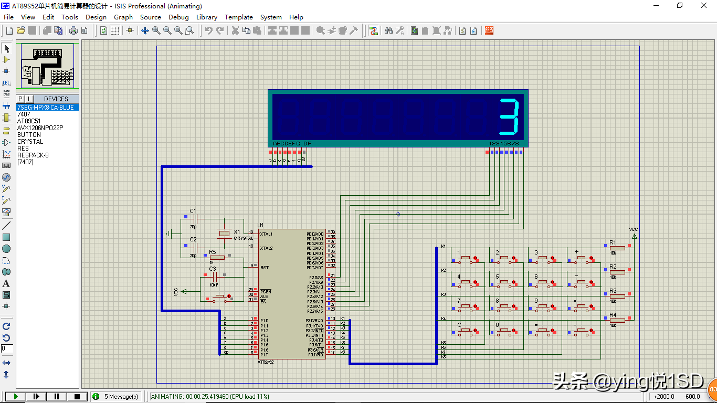Pick the 2D text 'A' tool
This screenshot has height=403, width=717.
pyautogui.click(x=6, y=283)
